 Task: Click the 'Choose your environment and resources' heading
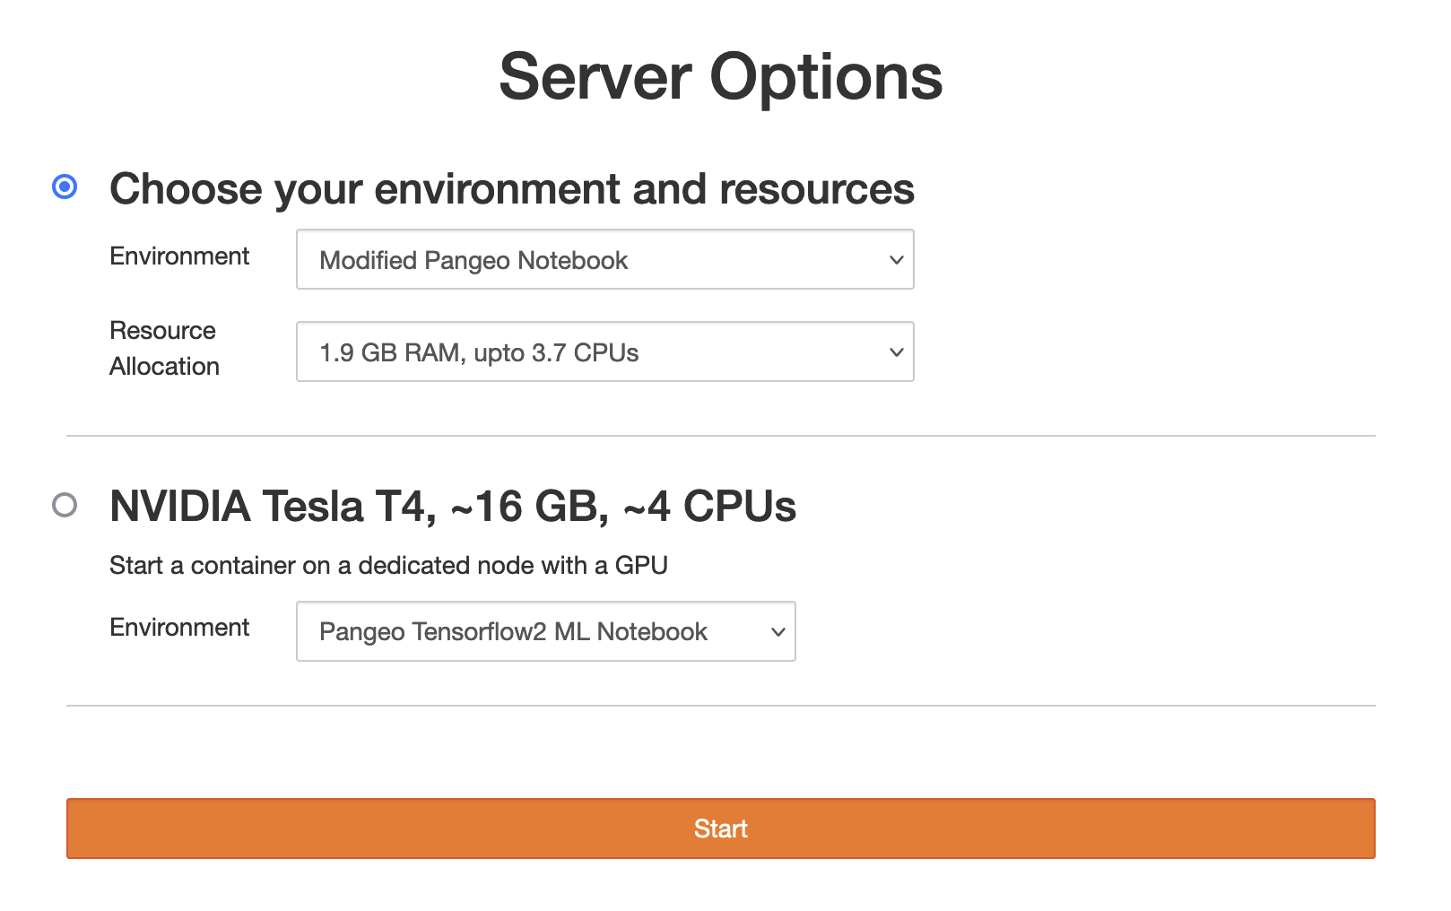(511, 189)
